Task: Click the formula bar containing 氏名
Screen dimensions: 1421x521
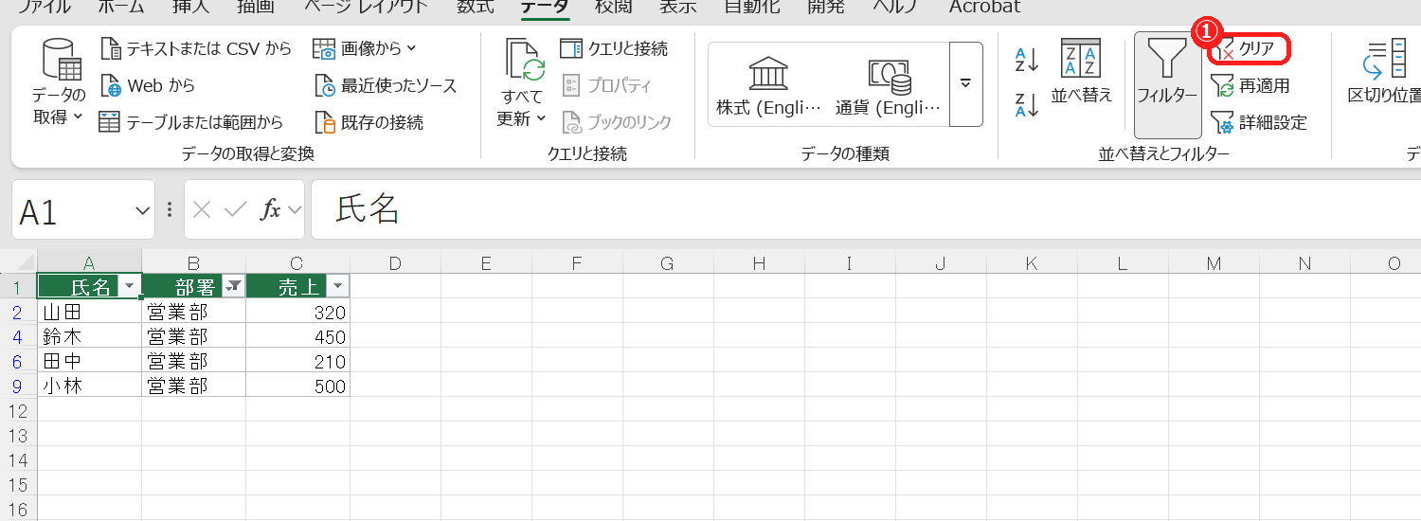Action: pos(866,210)
